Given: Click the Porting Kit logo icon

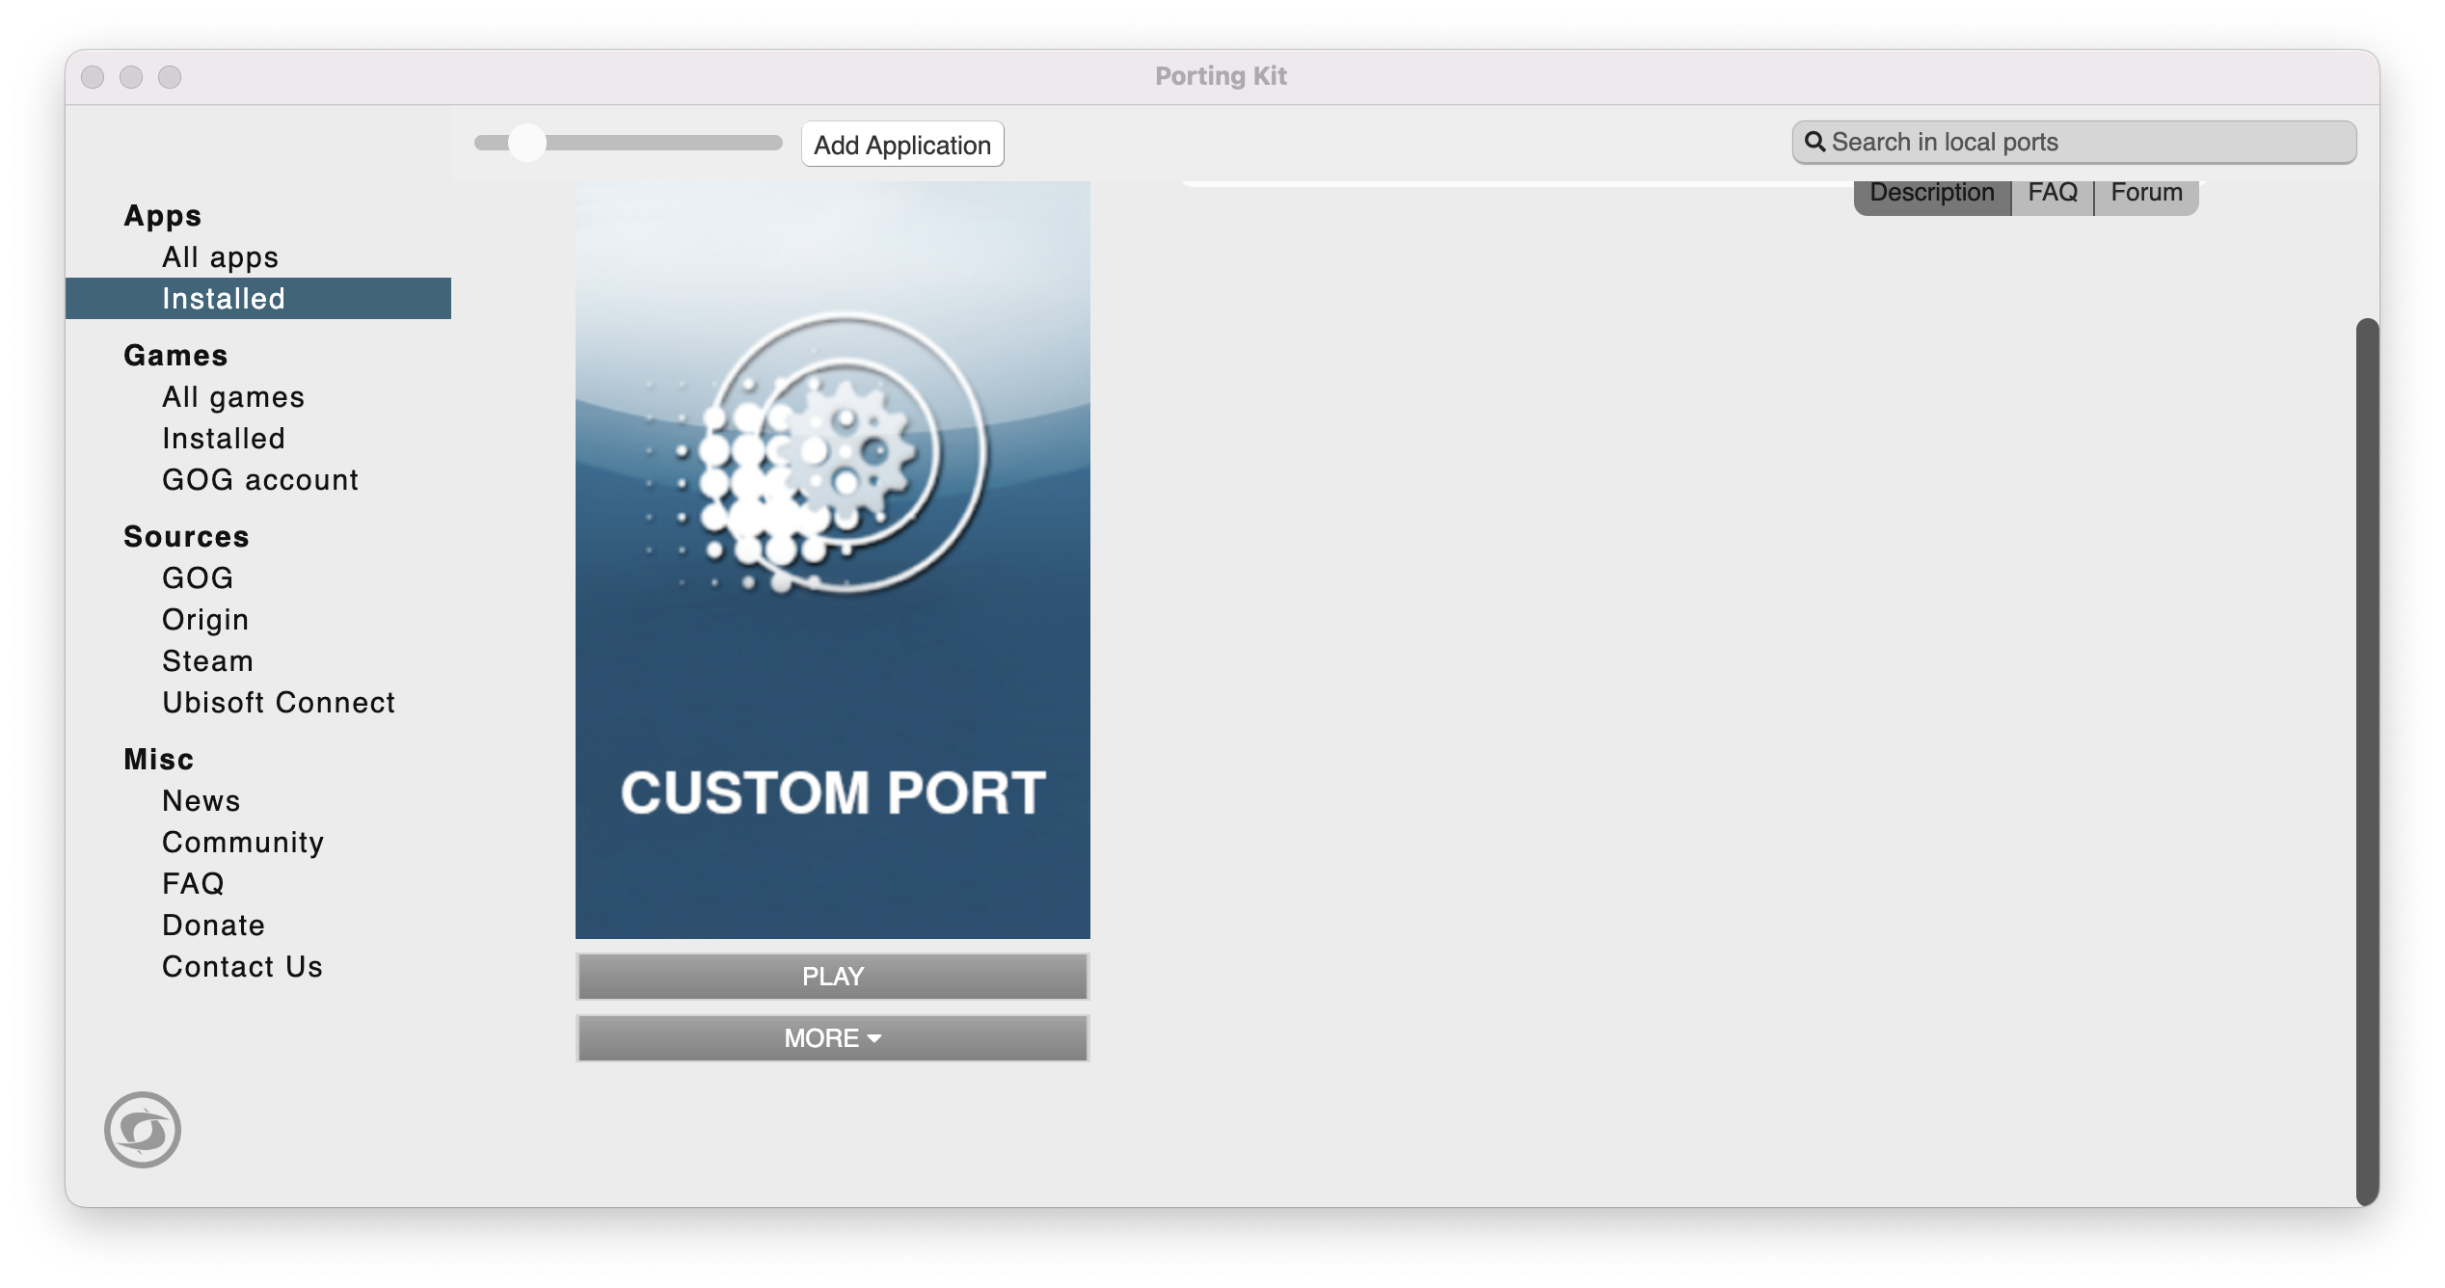Looking at the screenshot, I should pyautogui.click(x=143, y=1129).
